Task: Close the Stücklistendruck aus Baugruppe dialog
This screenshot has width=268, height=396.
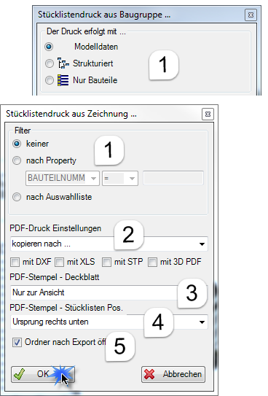Action: [251, 15]
